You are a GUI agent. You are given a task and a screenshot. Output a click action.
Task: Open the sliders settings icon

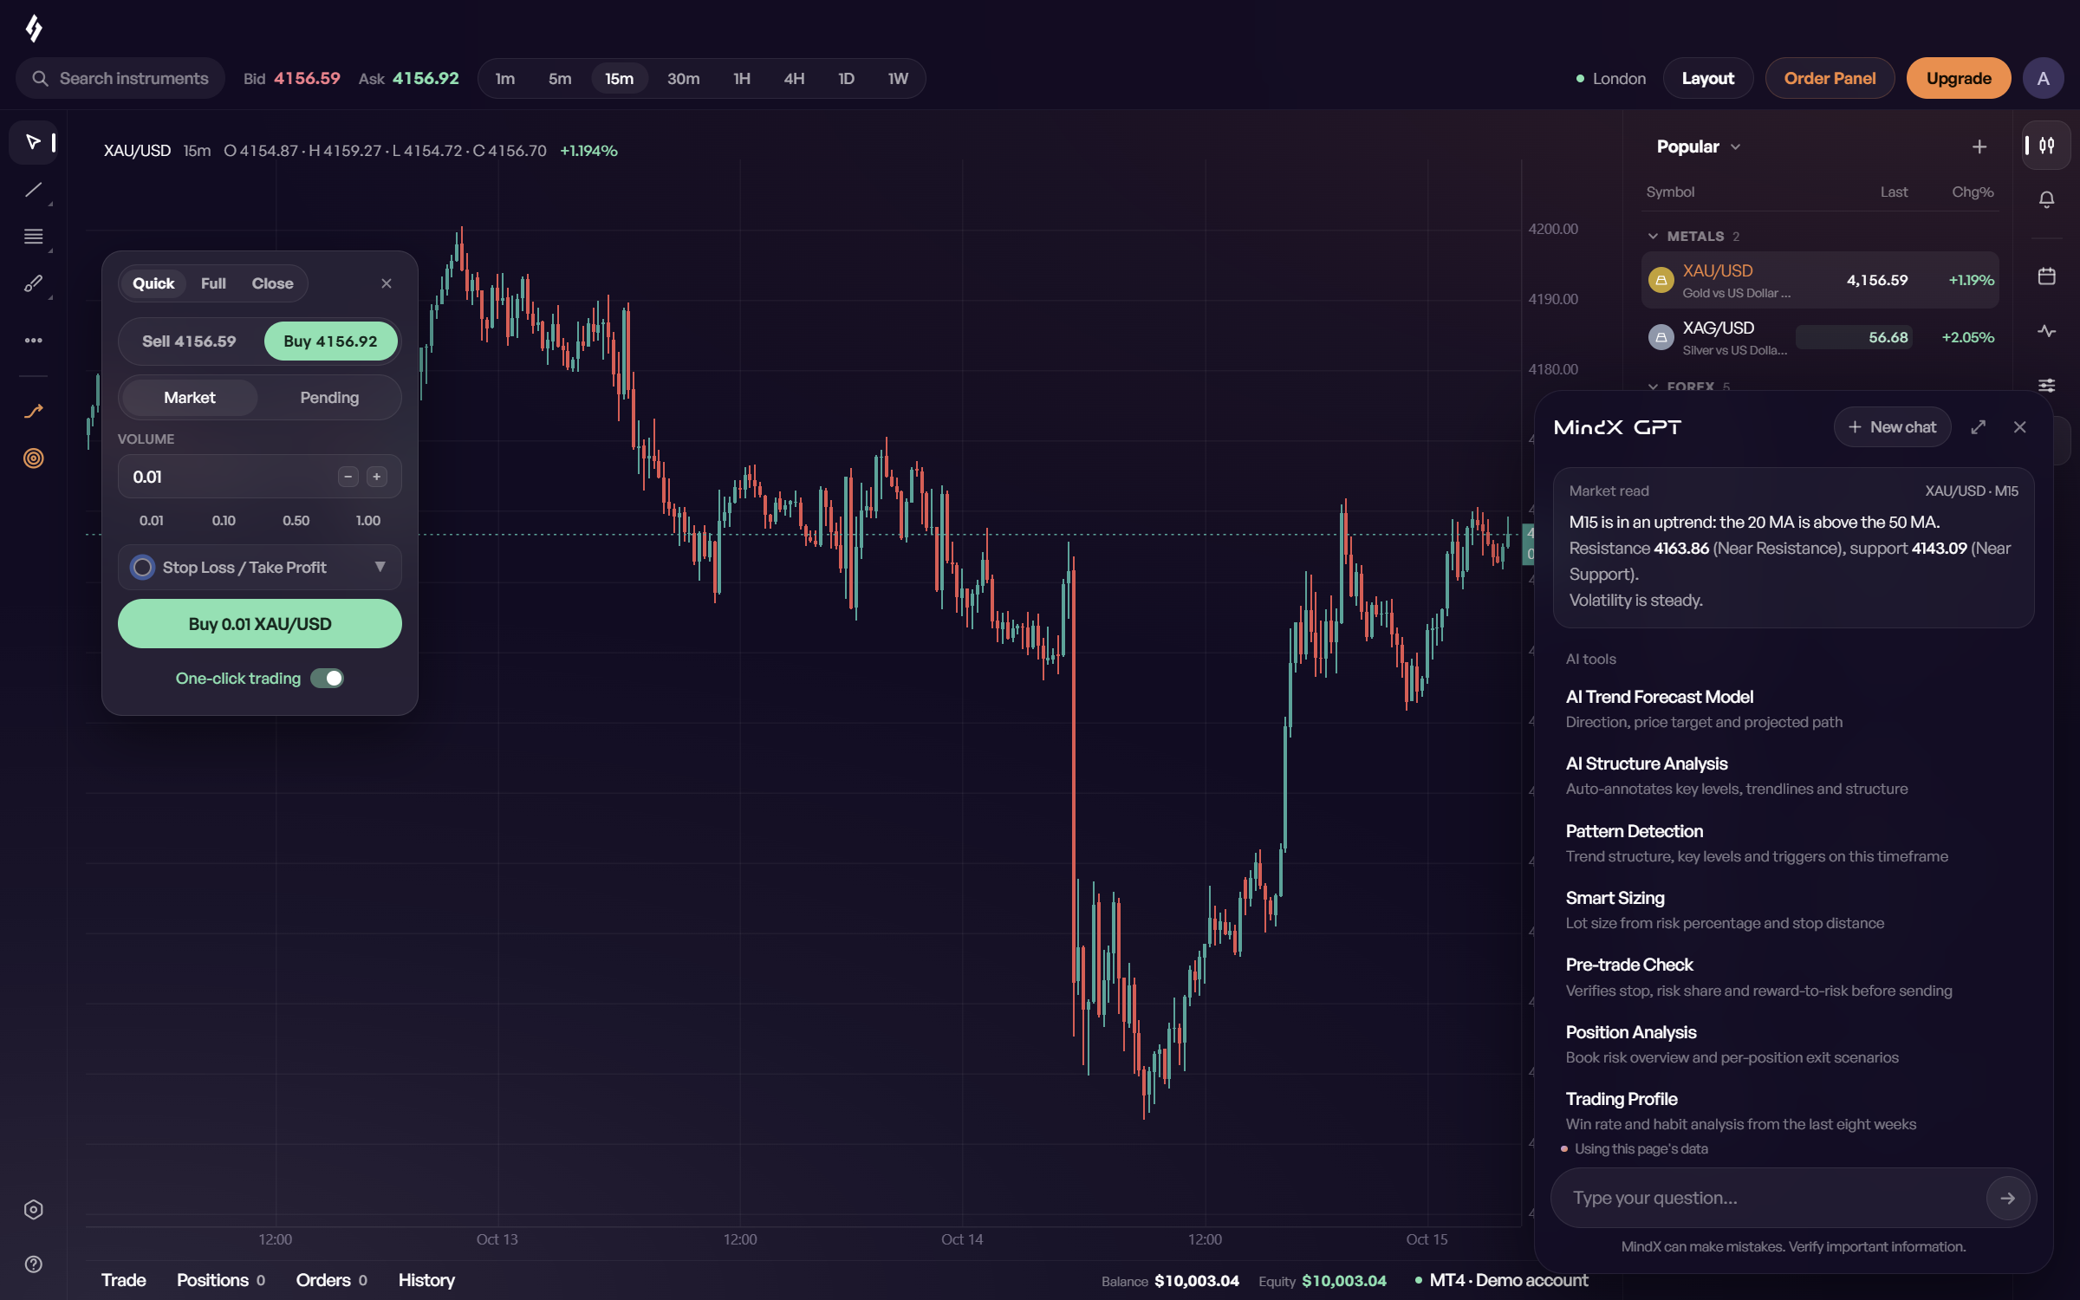pos(2046,386)
